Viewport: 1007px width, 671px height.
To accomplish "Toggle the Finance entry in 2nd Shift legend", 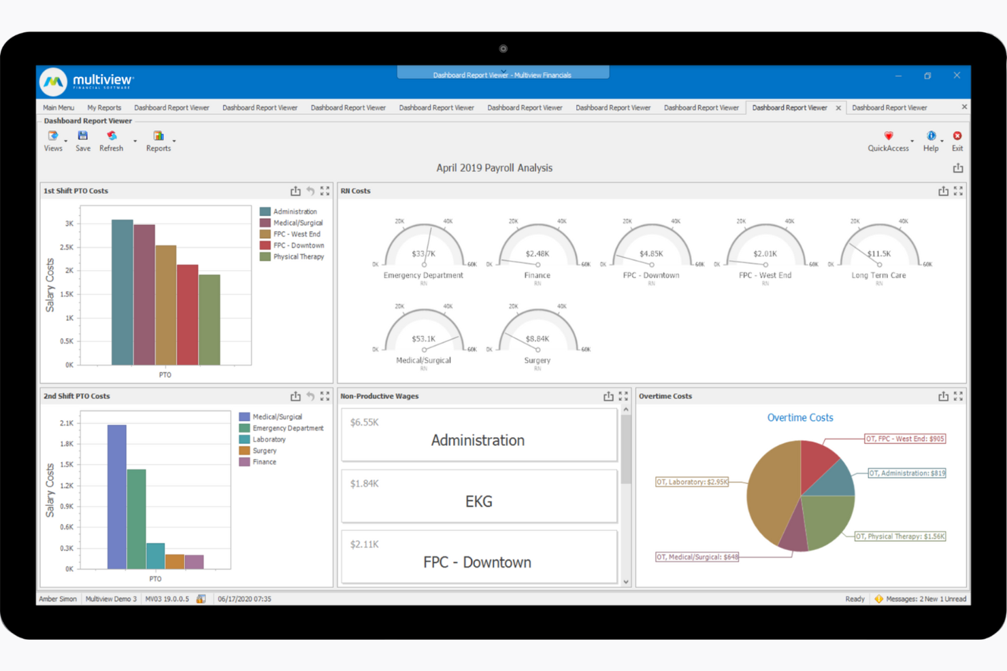I will [264, 462].
